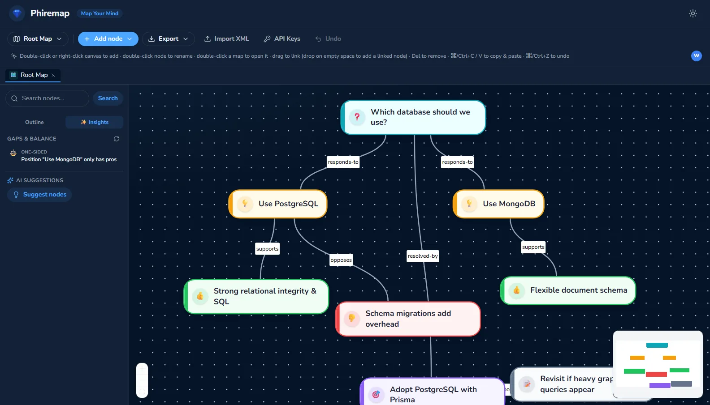Expand the Add node chevron

130,39
